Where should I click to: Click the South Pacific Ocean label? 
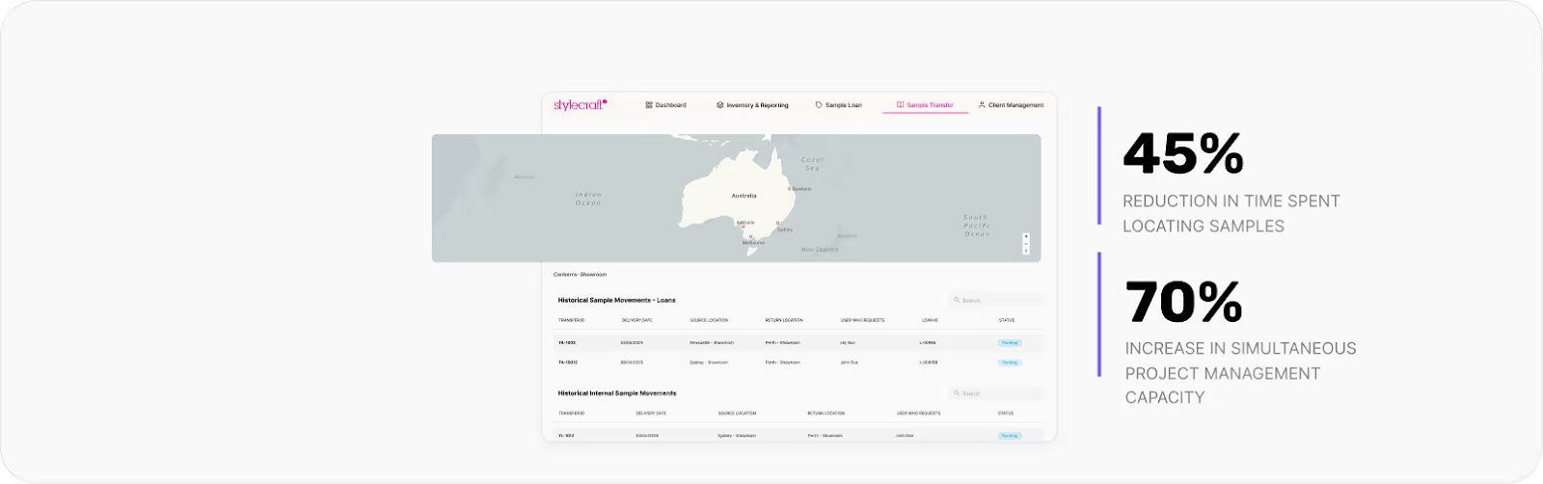(x=977, y=226)
